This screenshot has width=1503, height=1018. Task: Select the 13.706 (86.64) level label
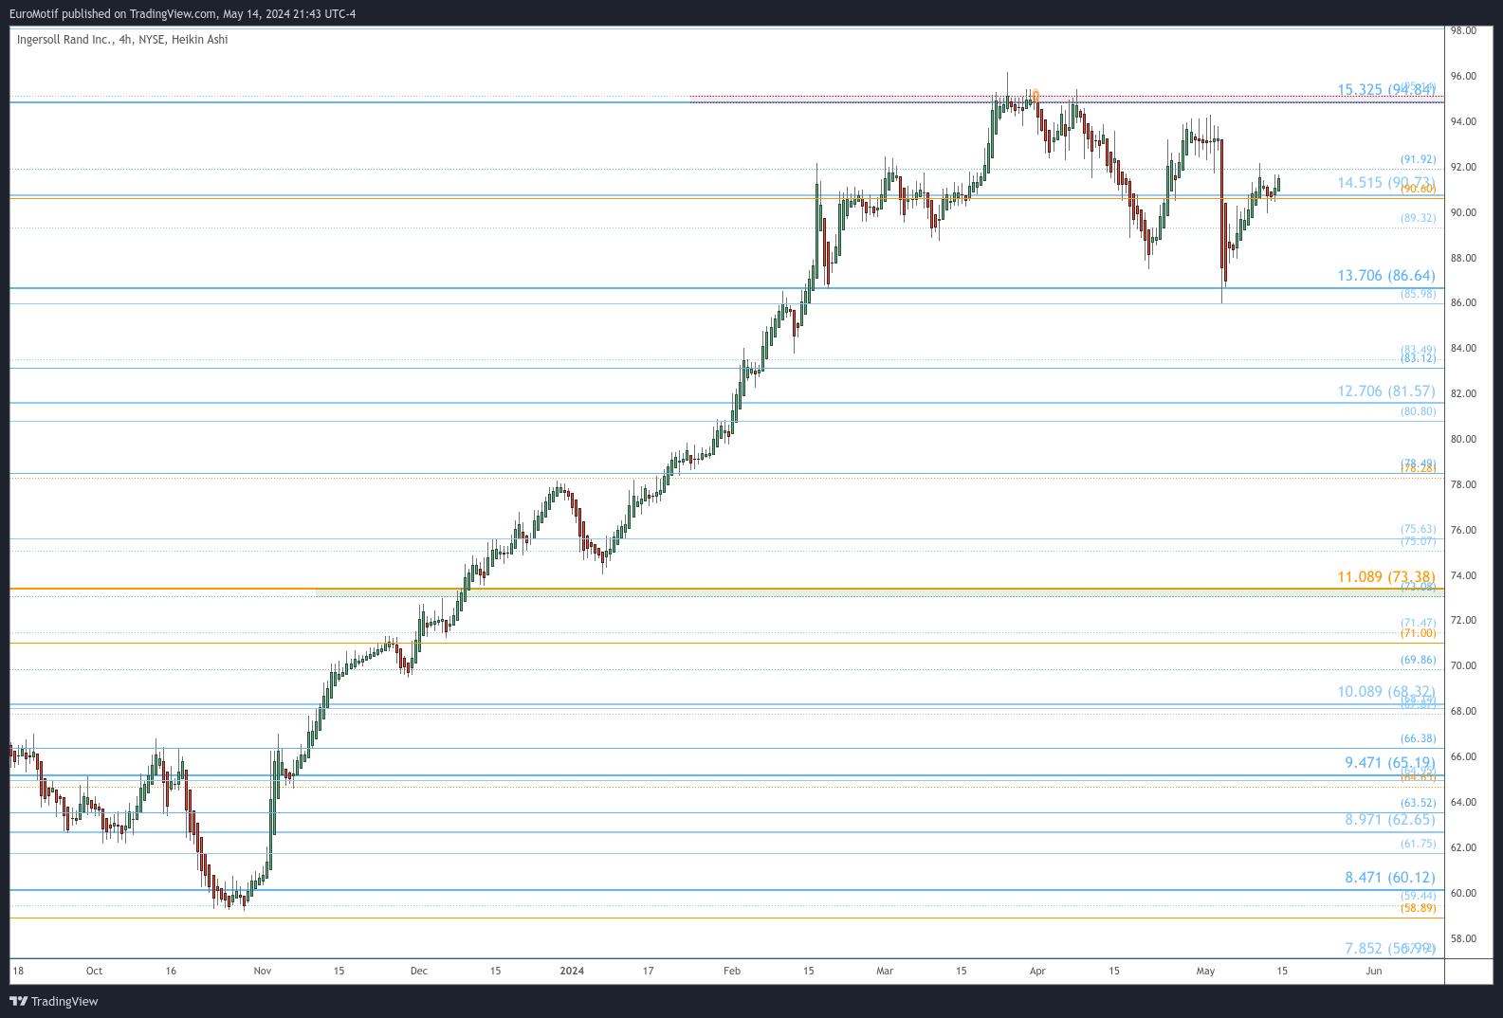pos(1386,276)
